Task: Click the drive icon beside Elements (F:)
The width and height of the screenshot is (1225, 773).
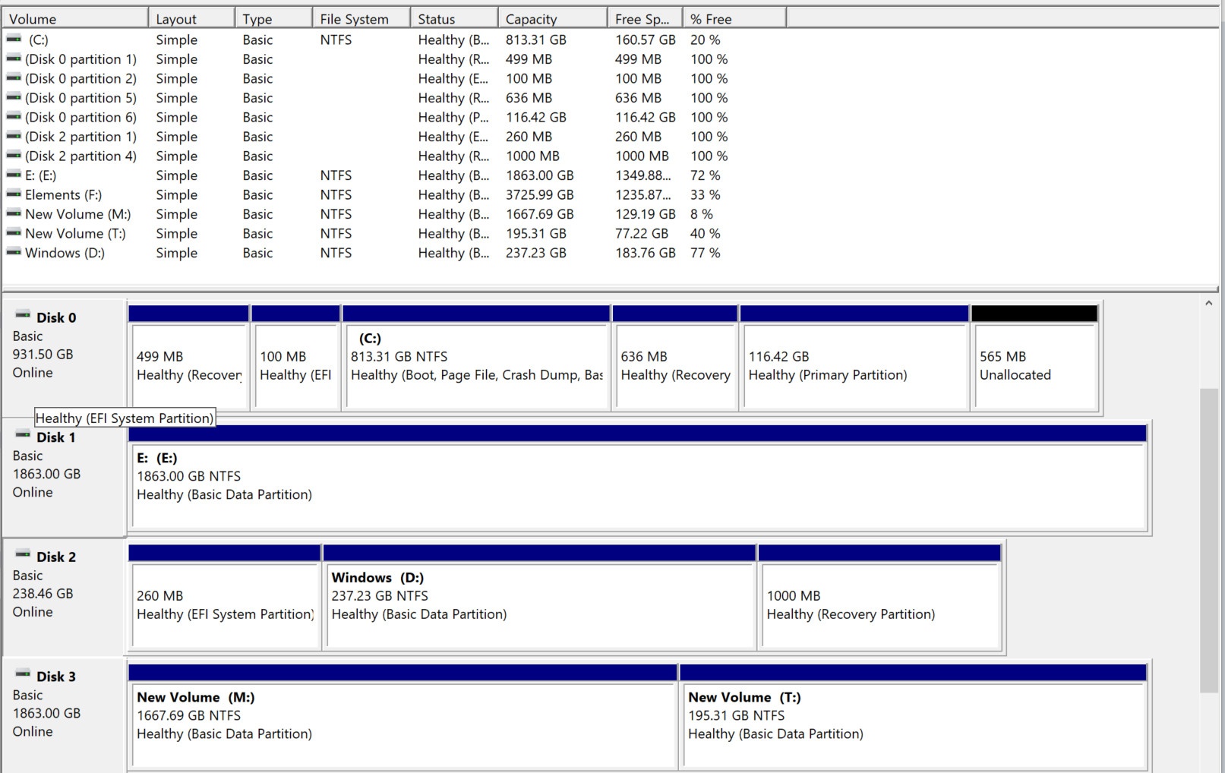Action: point(14,194)
